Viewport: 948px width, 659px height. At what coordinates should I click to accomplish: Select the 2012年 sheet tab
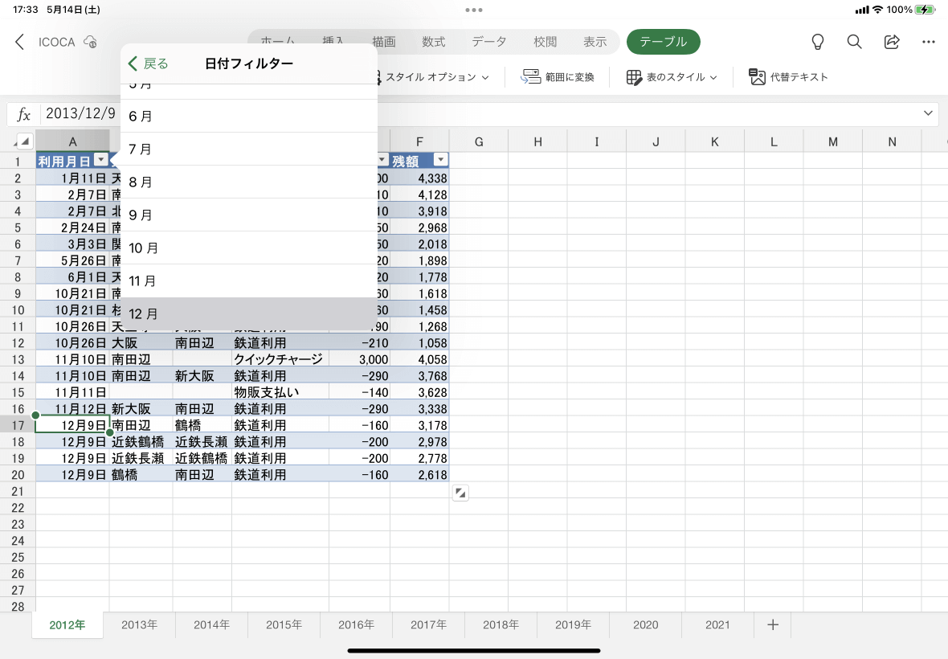[x=67, y=624]
